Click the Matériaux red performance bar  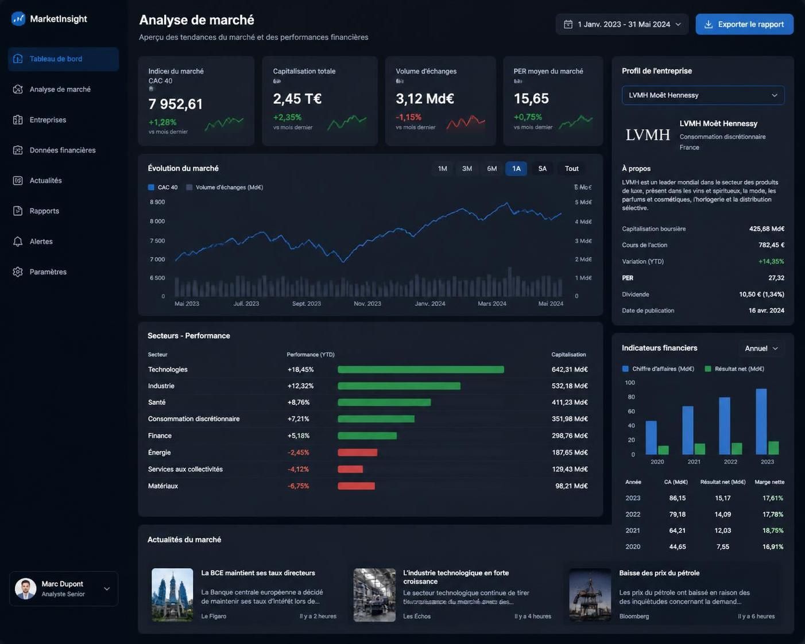356,486
